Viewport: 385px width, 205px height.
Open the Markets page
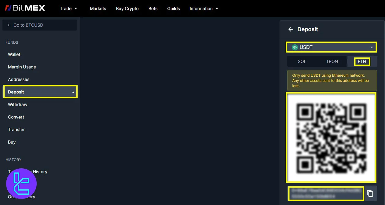(98, 9)
